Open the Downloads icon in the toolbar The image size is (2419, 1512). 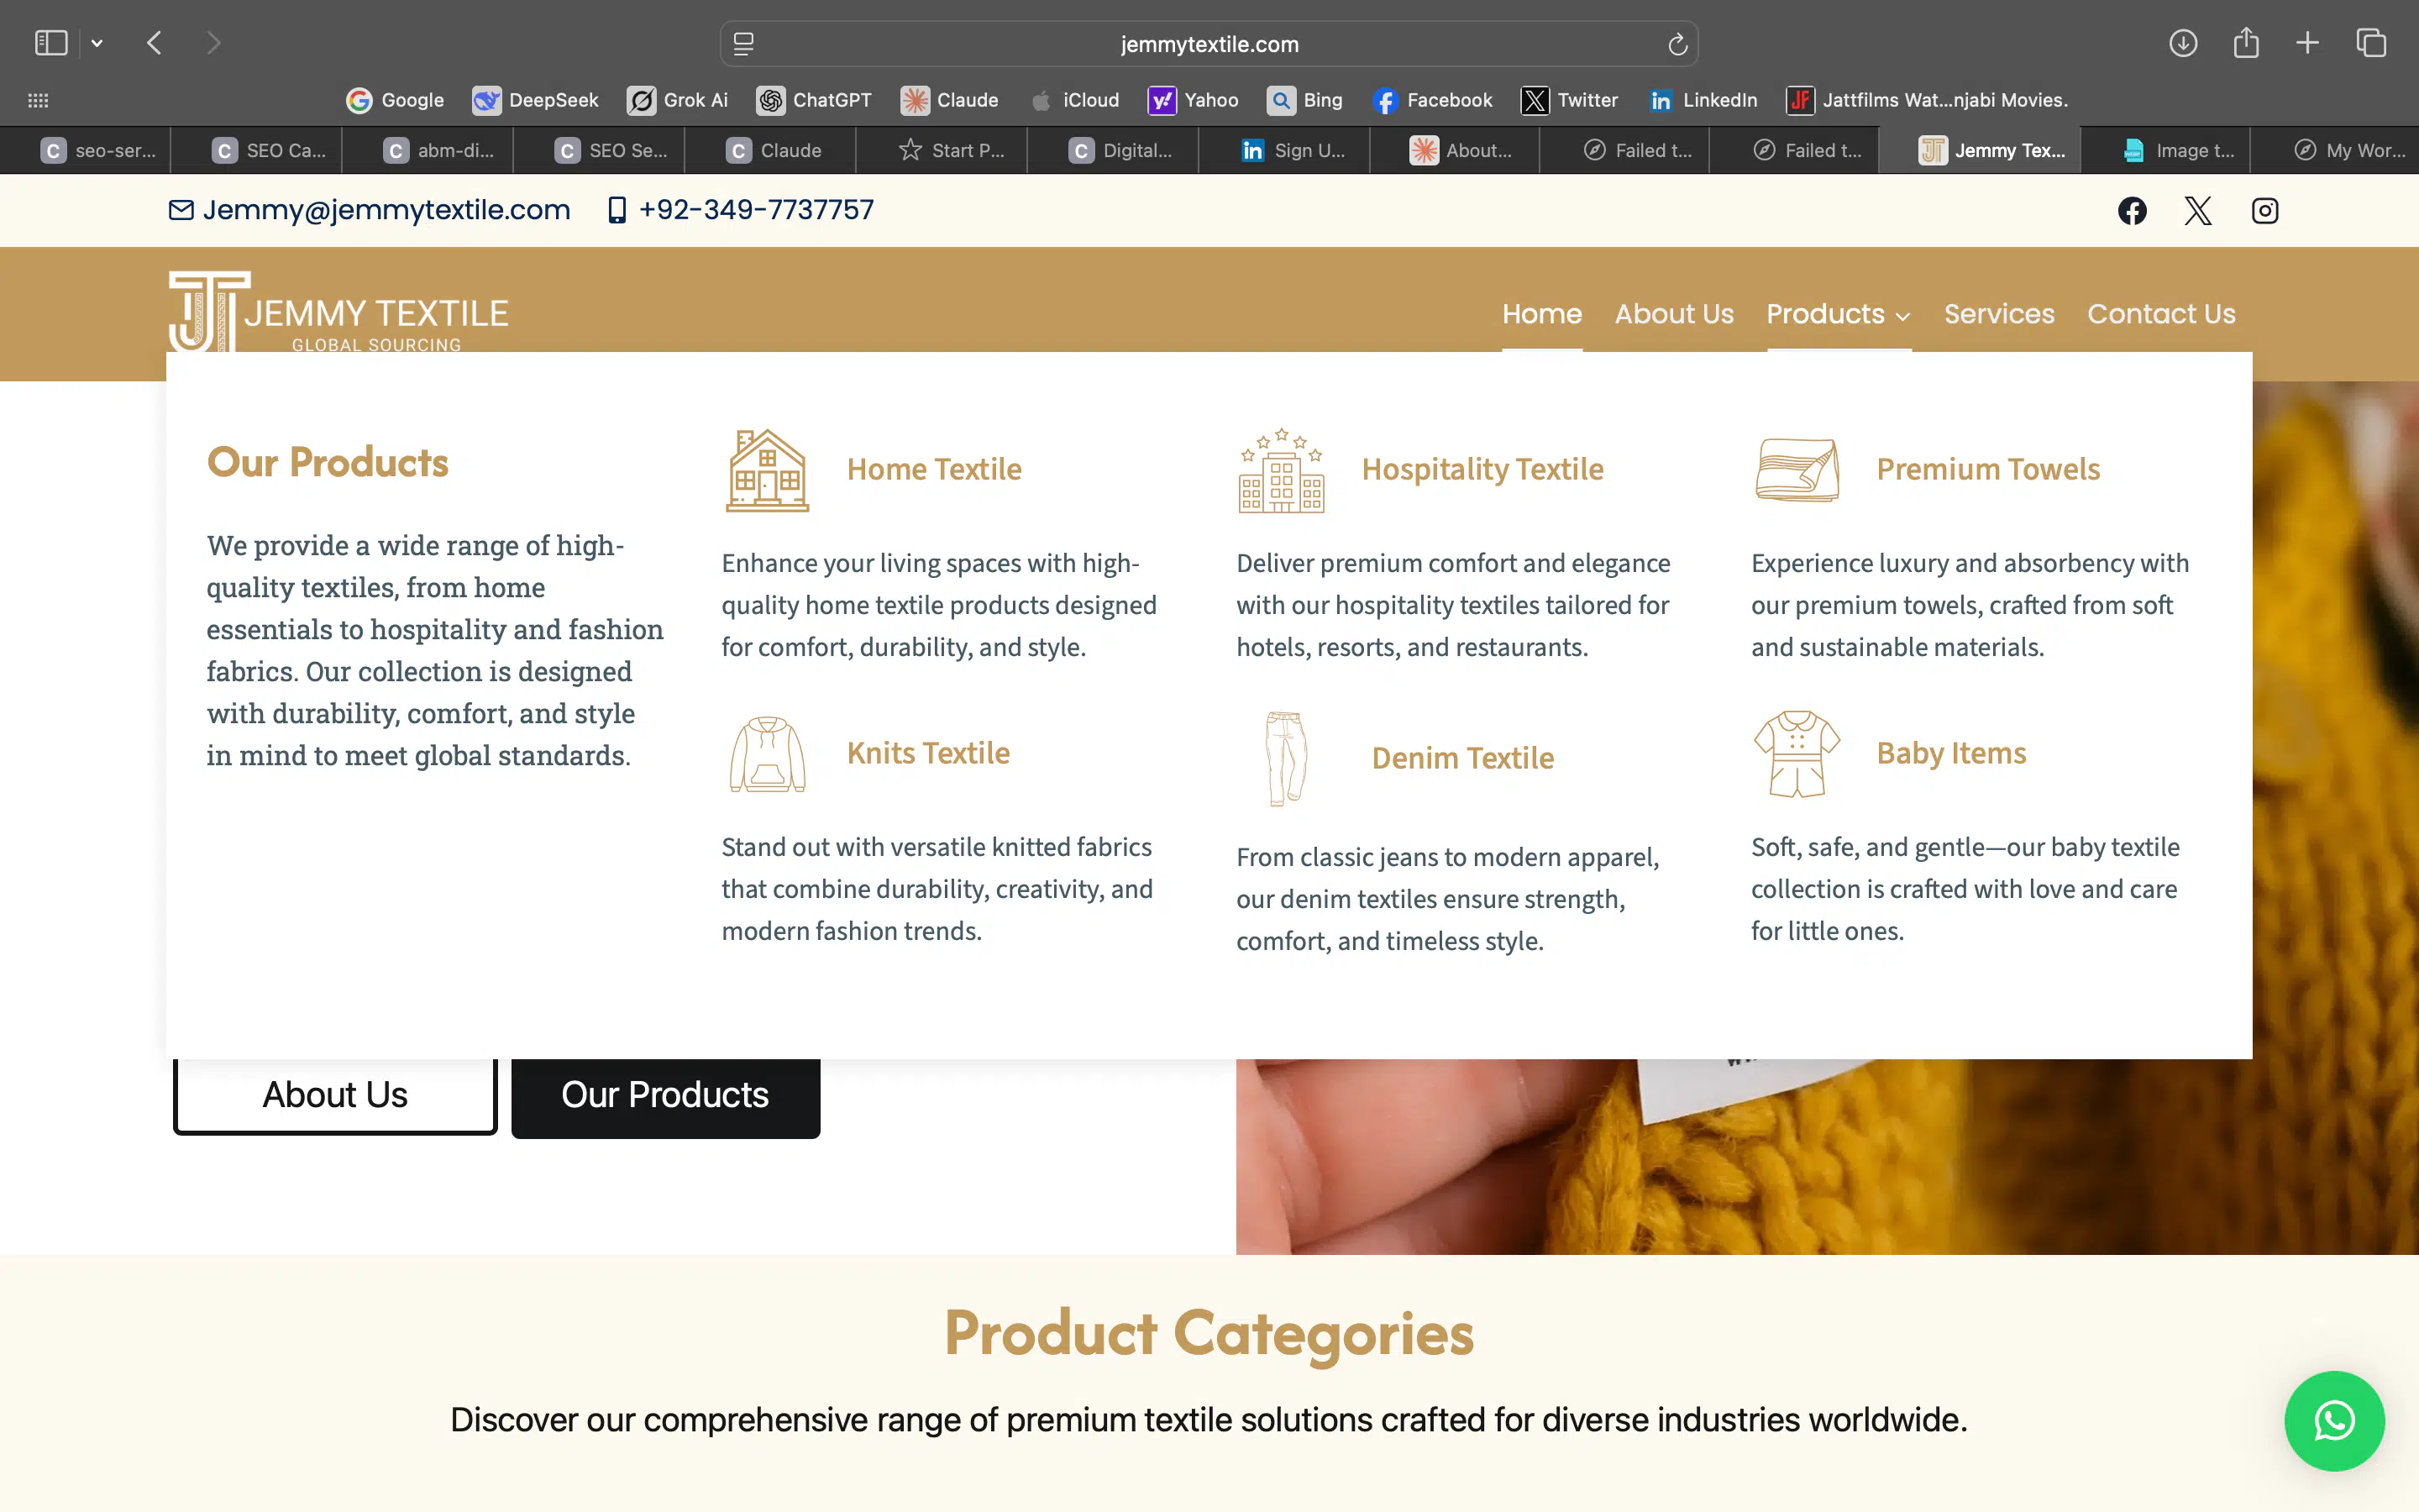(x=2183, y=43)
